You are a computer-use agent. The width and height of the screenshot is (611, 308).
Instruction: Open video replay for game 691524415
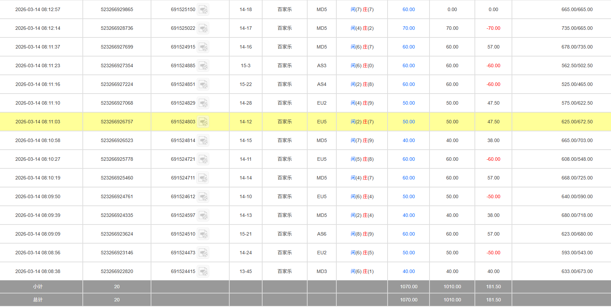203,272
